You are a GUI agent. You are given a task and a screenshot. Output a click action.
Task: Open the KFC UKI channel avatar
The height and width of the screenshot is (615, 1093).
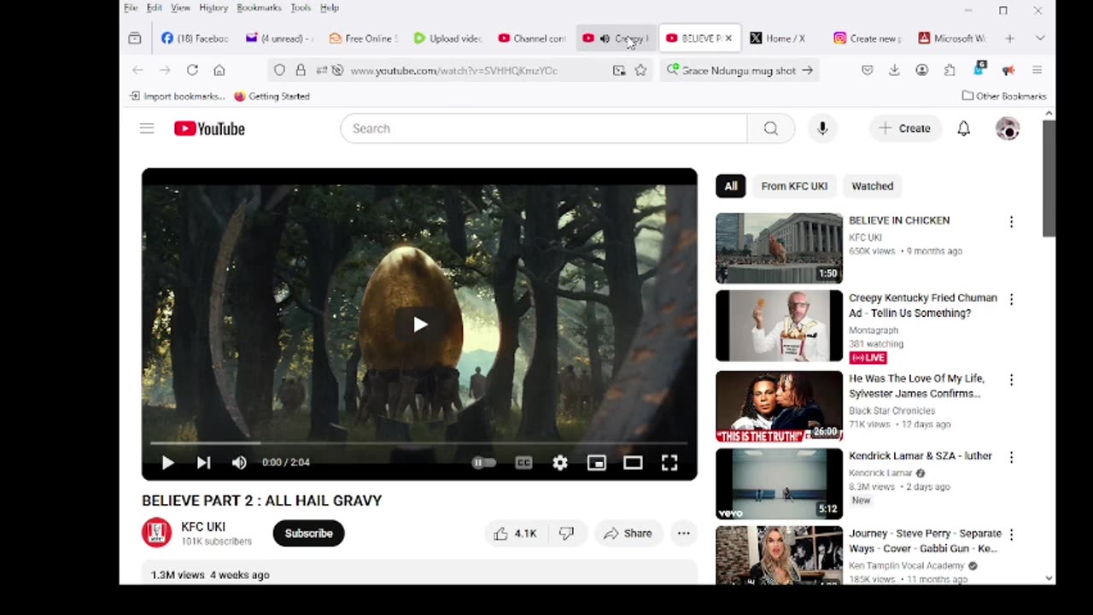coord(156,533)
